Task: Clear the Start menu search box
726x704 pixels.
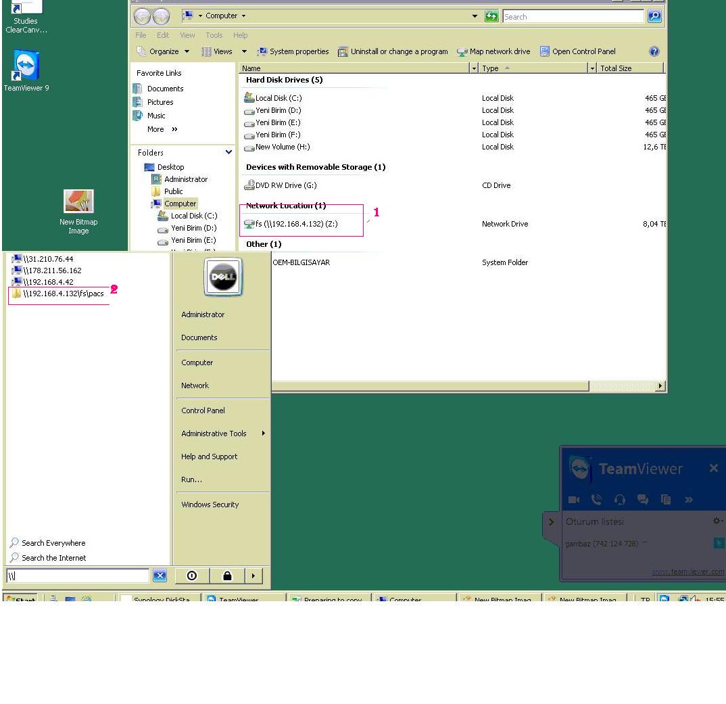Action: coord(160,576)
